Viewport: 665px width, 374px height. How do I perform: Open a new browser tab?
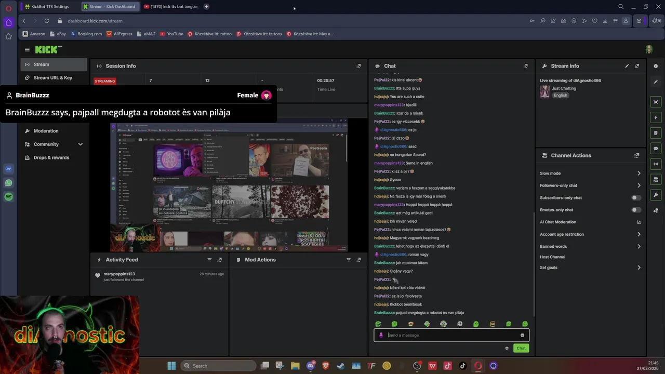click(206, 7)
